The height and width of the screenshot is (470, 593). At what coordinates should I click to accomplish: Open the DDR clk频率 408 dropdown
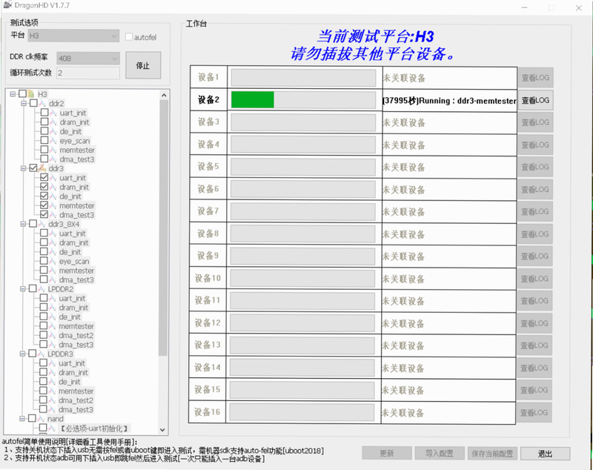pyautogui.click(x=88, y=59)
